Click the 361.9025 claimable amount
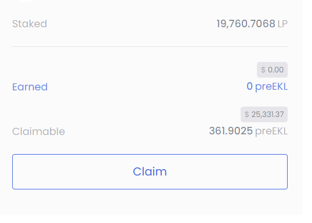 coord(231,131)
